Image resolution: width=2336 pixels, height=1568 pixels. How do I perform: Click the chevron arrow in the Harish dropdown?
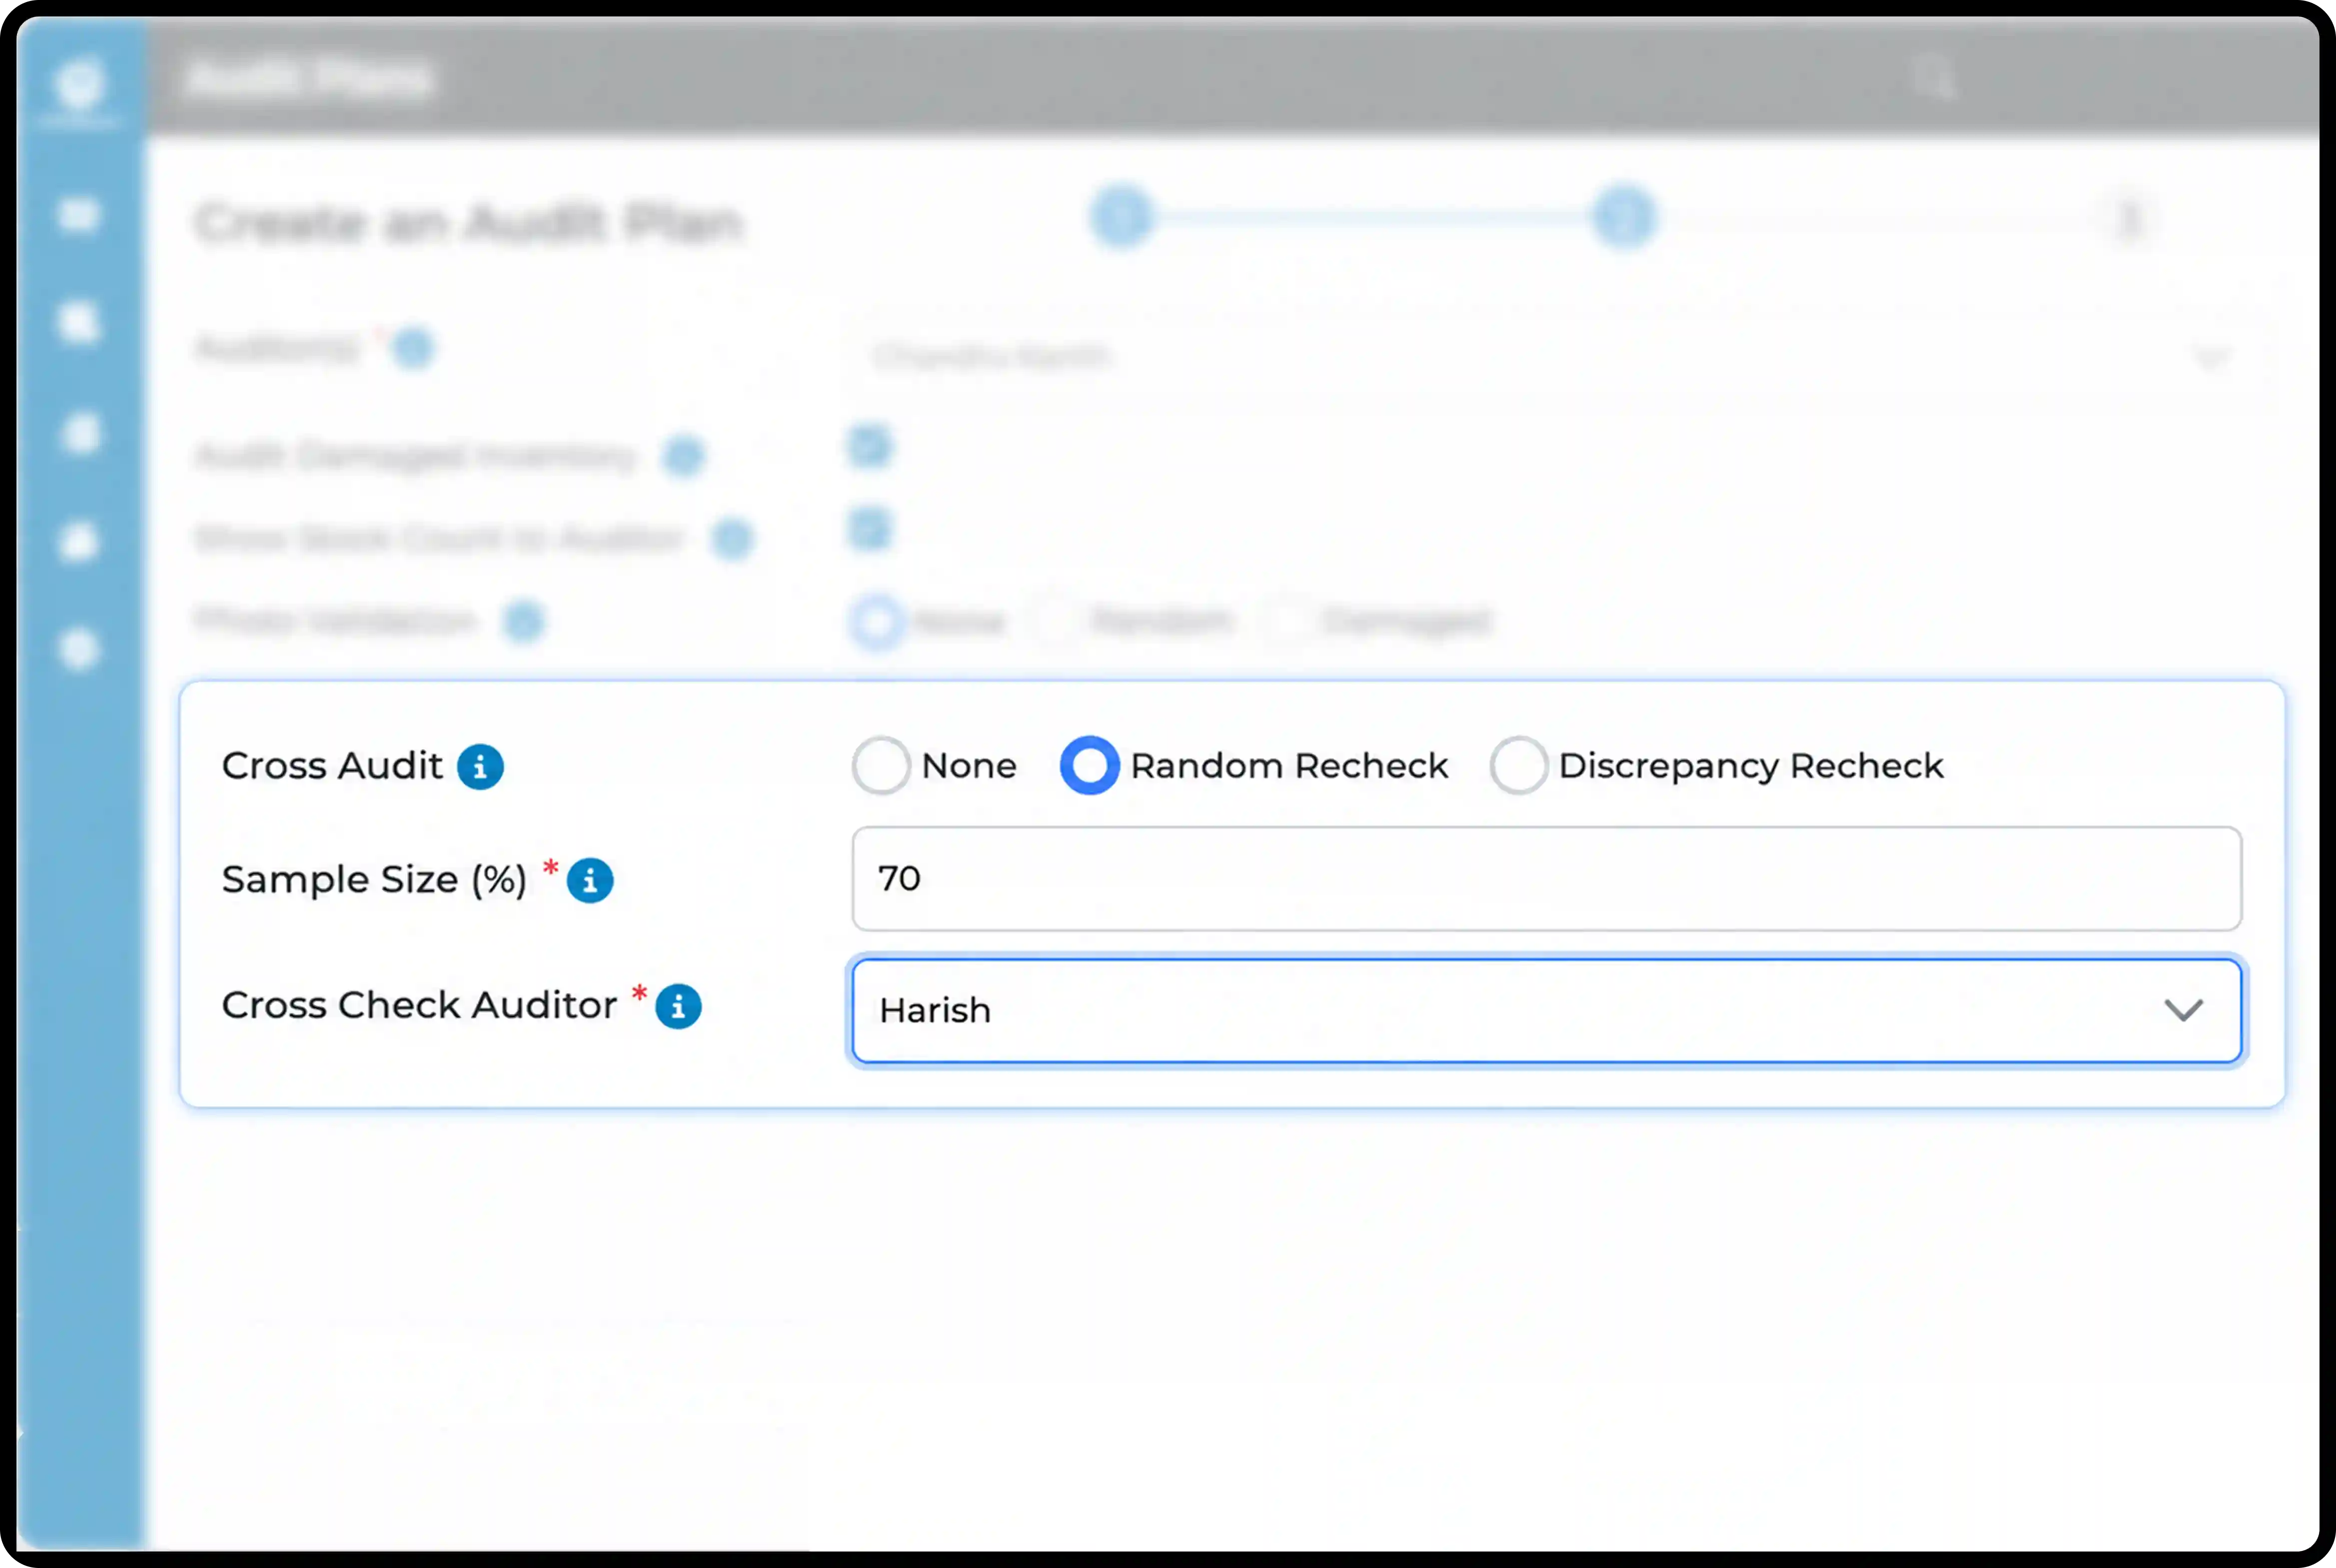2183,1011
